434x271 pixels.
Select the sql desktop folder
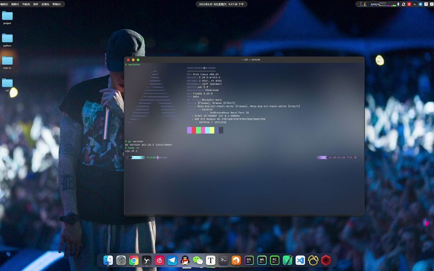[x=7, y=85]
